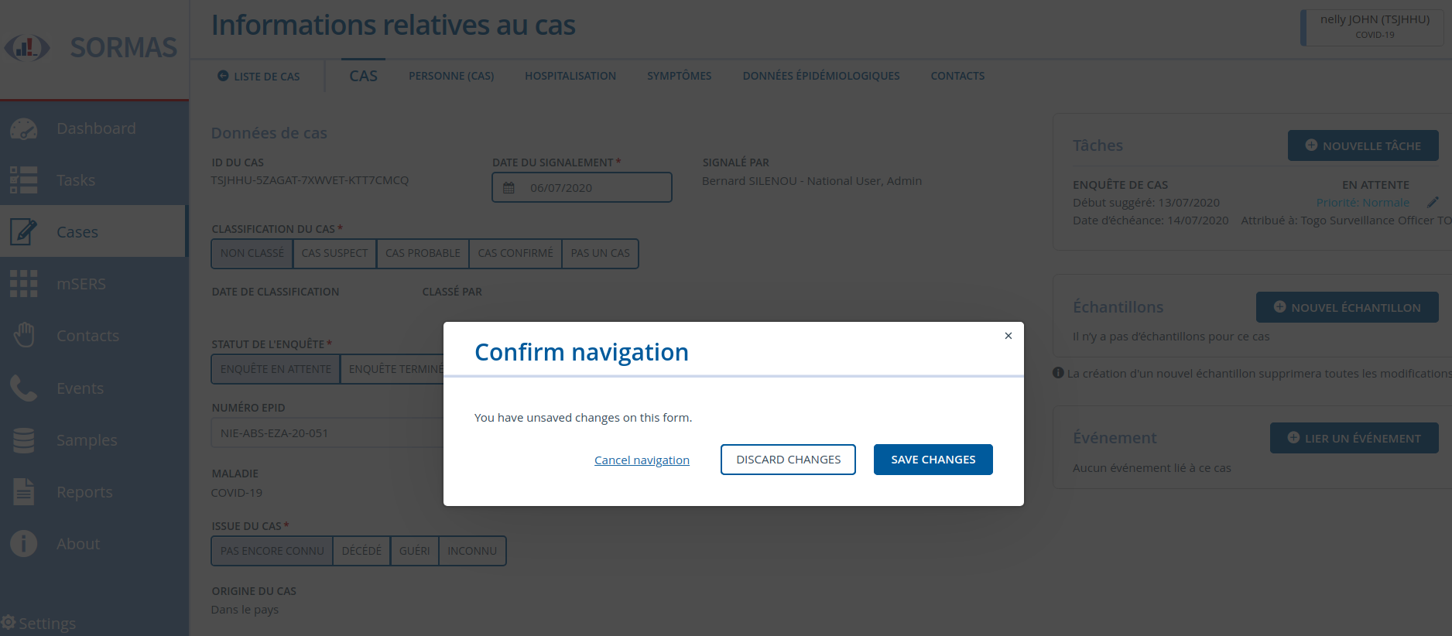This screenshot has height=636, width=1452.
Task: Click Nouvelle tâche button
Action: 1363,145
